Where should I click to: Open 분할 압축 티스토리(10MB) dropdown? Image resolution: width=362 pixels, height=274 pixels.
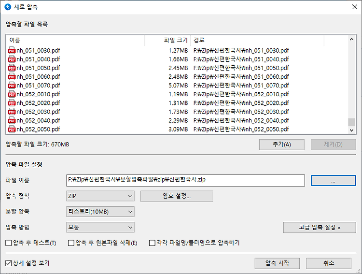tap(100, 212)
